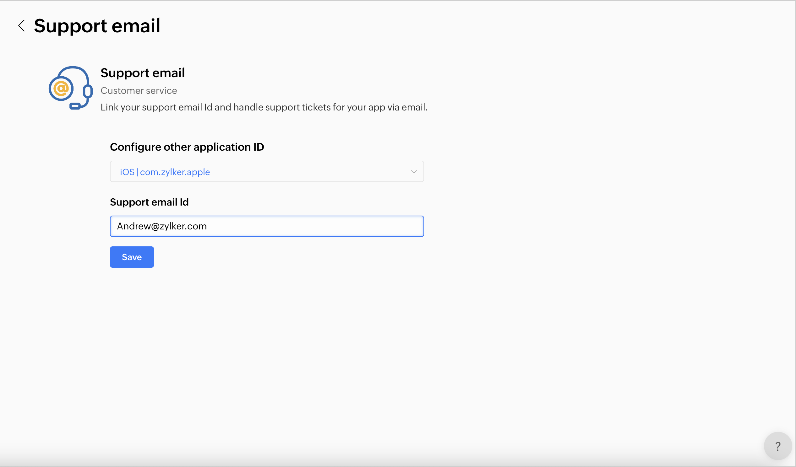The image size is (796, 467).
Task: Click empty area of the email input box
Action: (x=316, y=226)
